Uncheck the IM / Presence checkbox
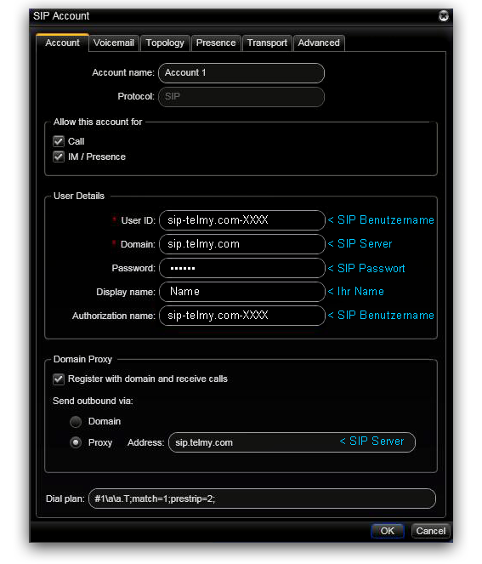The image size is (482, 564). coord(59,157)
